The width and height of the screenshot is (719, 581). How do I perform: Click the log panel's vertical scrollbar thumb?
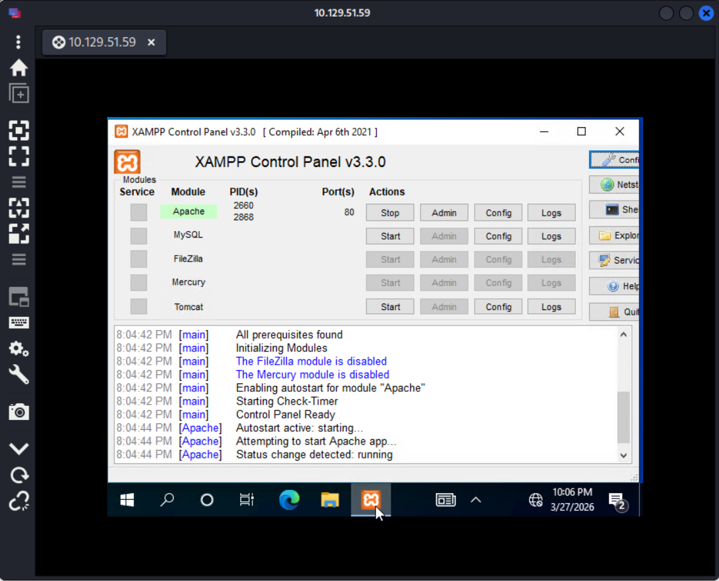[623, 417]
